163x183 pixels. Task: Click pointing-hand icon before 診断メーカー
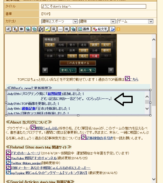click(8, 167)
